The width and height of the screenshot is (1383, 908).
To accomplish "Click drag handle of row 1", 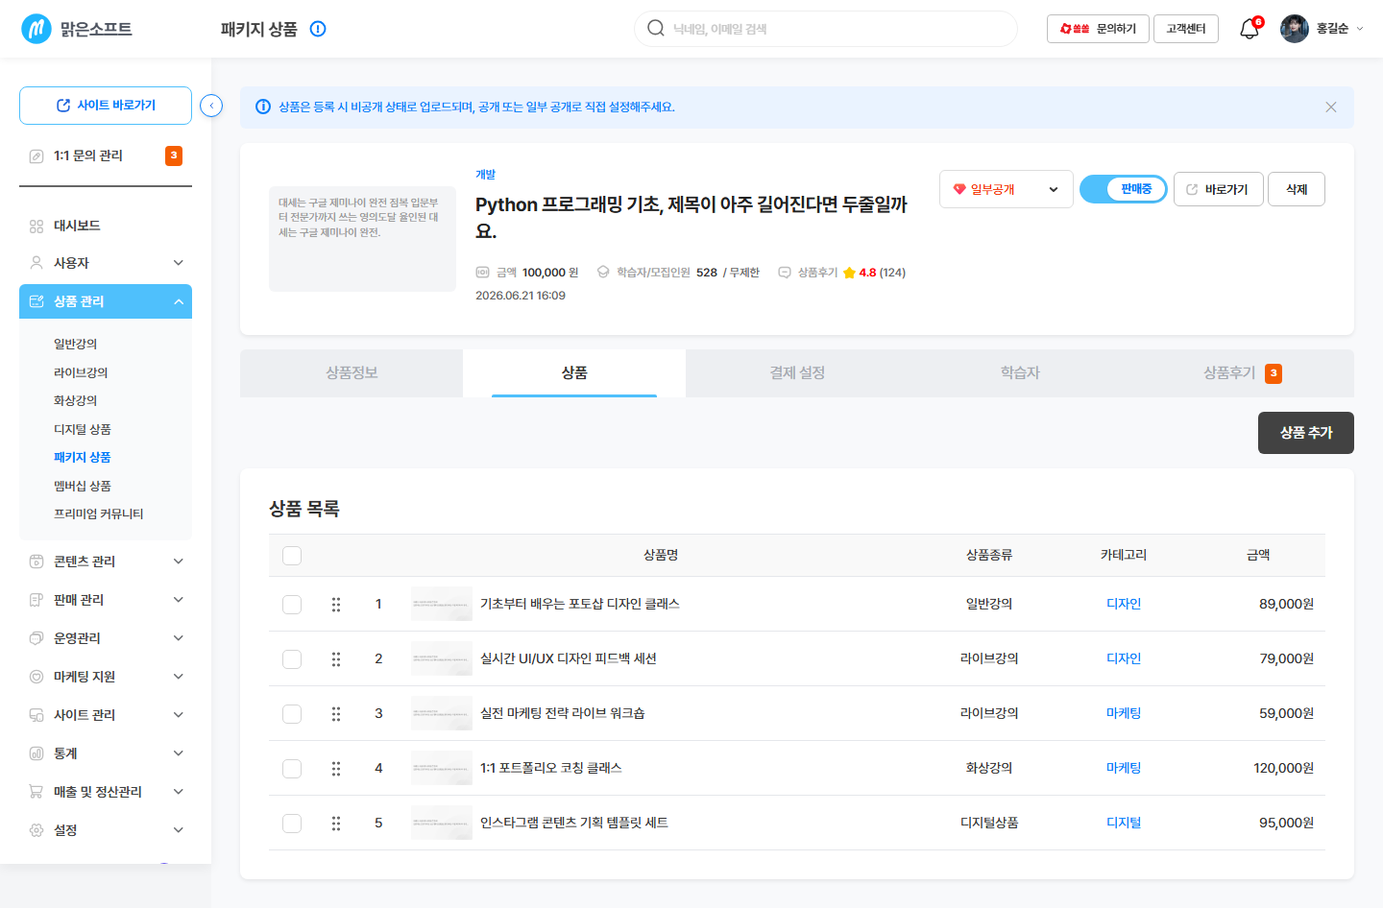I will [336, 605].
